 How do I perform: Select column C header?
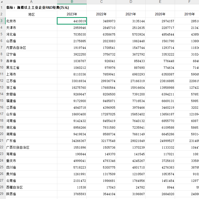[101, 2]
